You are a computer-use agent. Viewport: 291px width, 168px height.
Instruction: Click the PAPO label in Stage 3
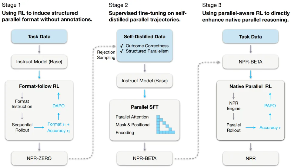(x=270, y=106)
